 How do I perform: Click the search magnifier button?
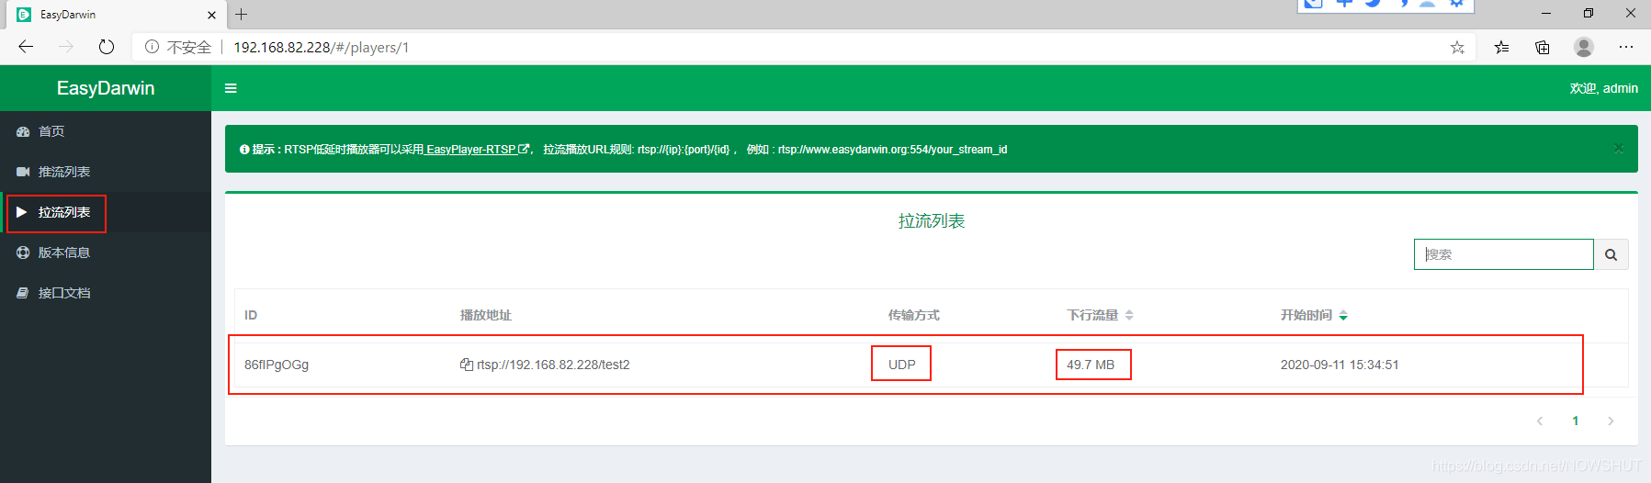click(x=1611, y=254)
